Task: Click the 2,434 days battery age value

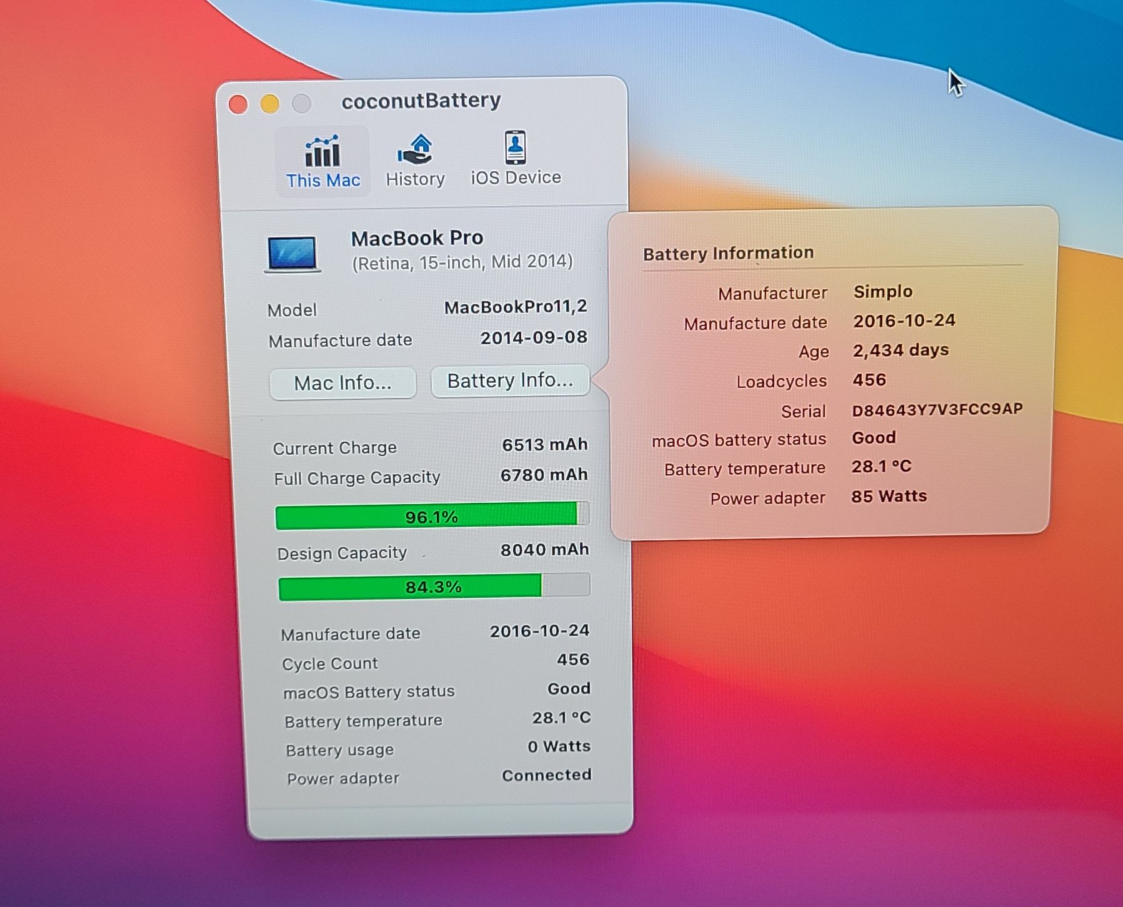Action: point(901,350)
